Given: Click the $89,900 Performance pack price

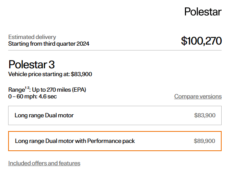Looking at the screenshot, I should tap(204, 141).
